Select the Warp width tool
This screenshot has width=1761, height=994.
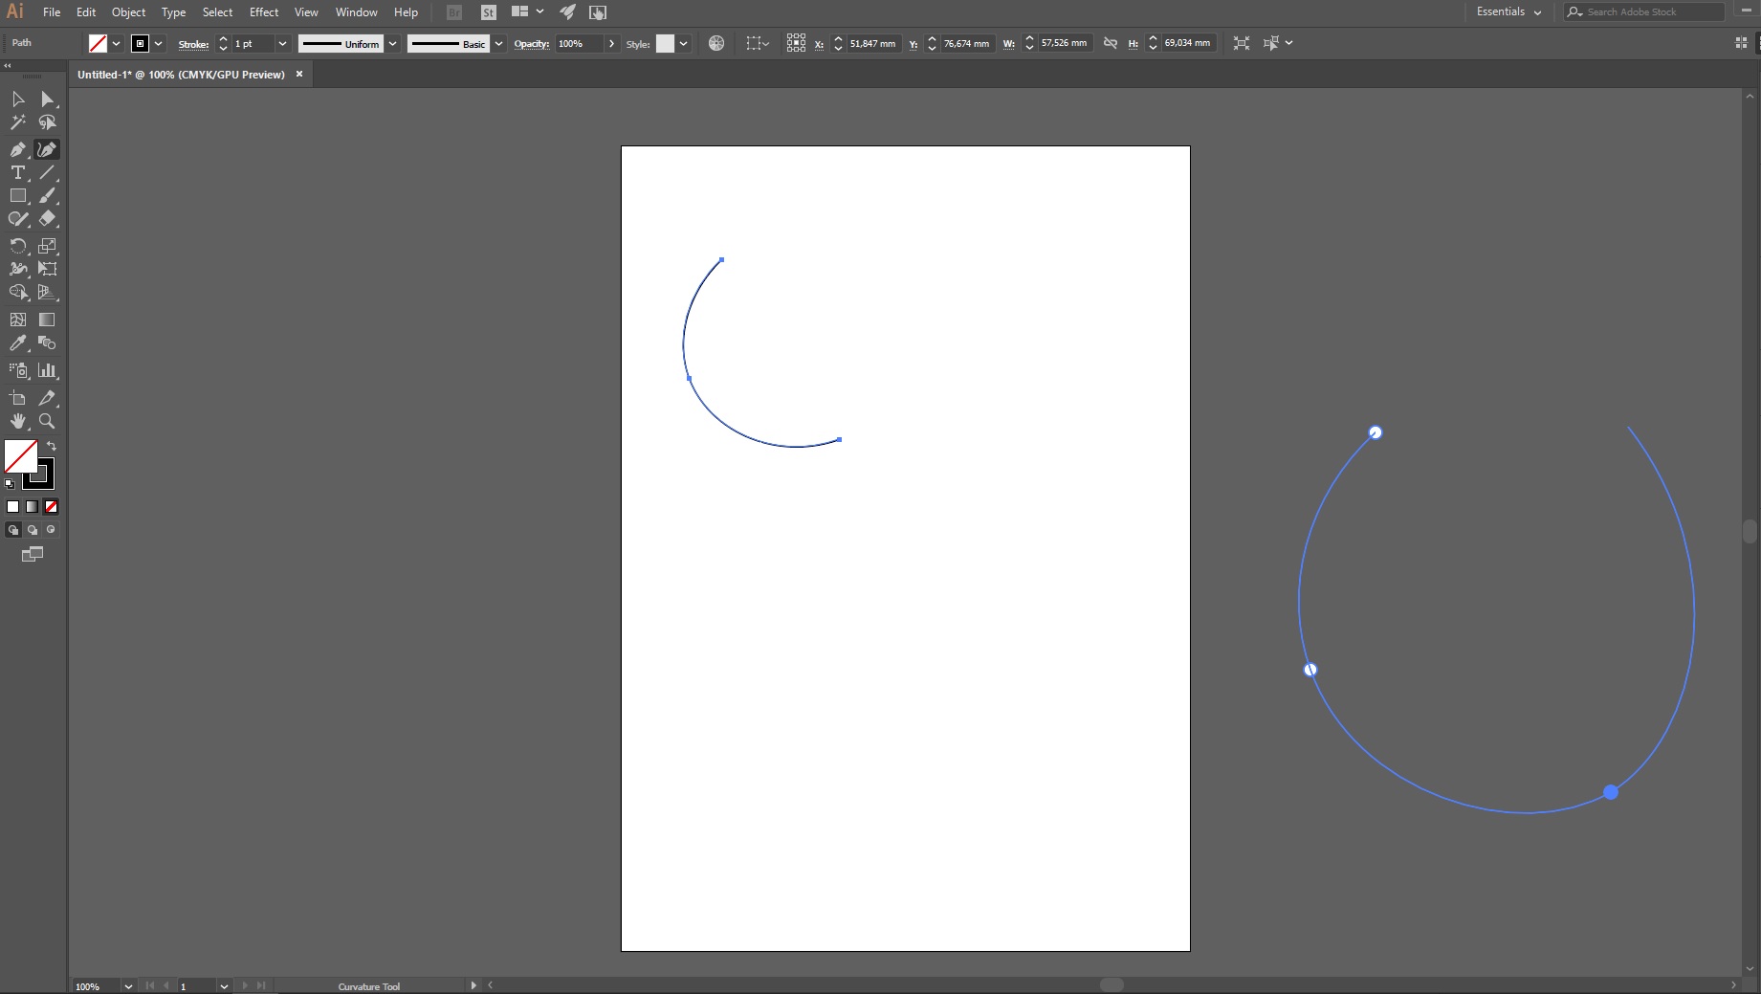[x=17, y=269]
